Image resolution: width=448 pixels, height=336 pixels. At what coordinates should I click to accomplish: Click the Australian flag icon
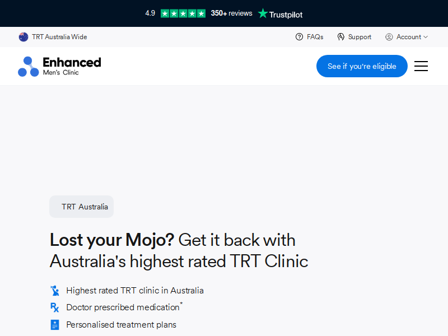pyautogui.click(x=24, y=37)
